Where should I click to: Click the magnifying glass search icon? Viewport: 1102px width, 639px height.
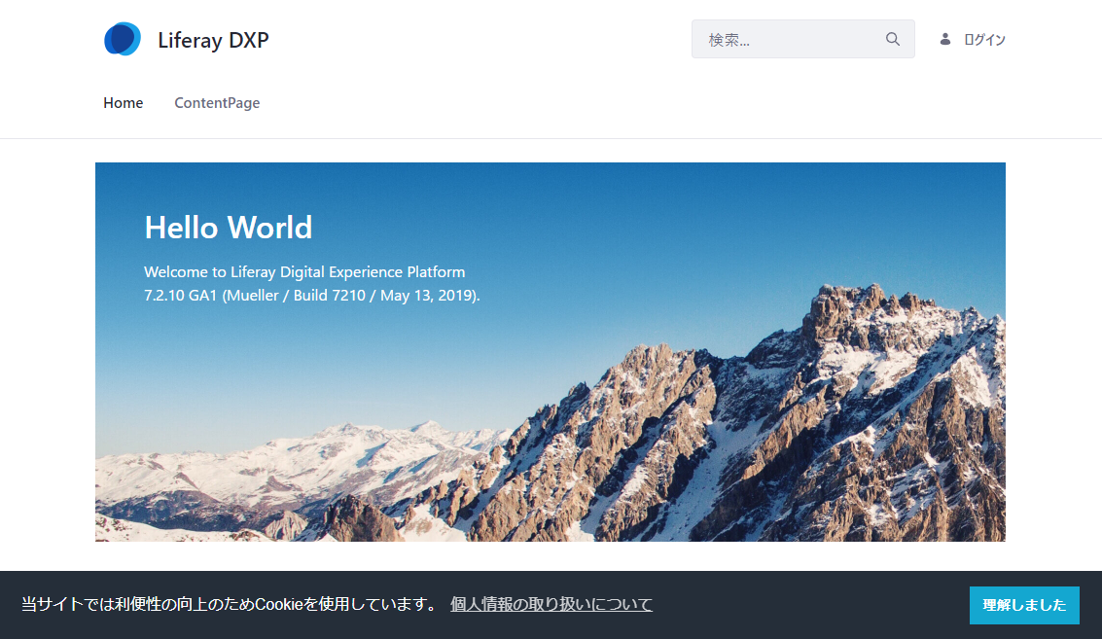point(892,40)
